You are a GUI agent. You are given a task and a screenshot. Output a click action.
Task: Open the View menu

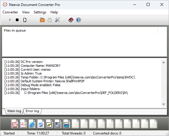point(26,12)
